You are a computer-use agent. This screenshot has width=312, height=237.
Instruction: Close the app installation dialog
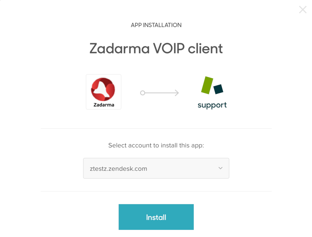pyautogui.click(x=303, y=10)
